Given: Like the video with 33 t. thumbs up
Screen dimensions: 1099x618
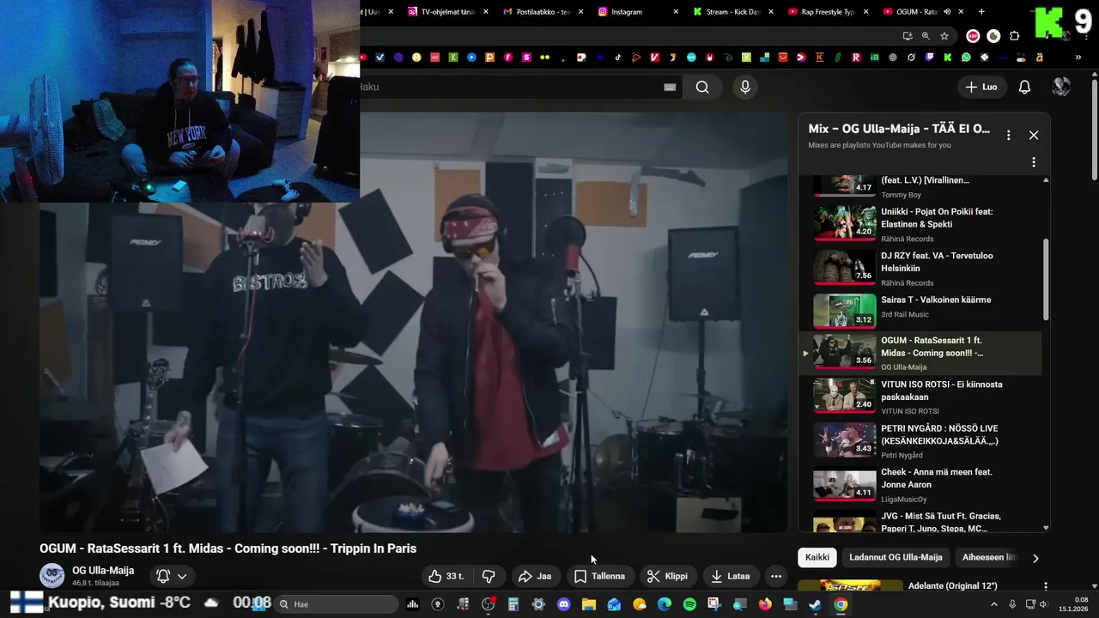Looking at the screenshot, I should coord(447,576).
